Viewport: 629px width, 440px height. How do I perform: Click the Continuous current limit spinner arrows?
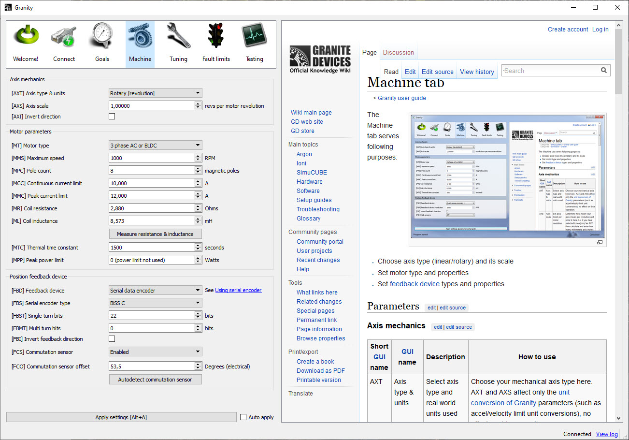click(198, 183)
